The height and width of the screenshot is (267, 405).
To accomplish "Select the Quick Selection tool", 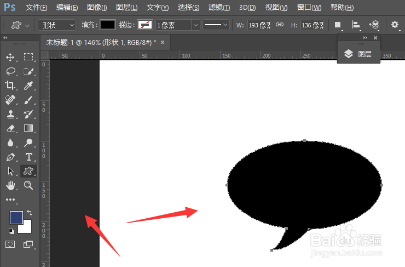I will [x=28, y=71].
